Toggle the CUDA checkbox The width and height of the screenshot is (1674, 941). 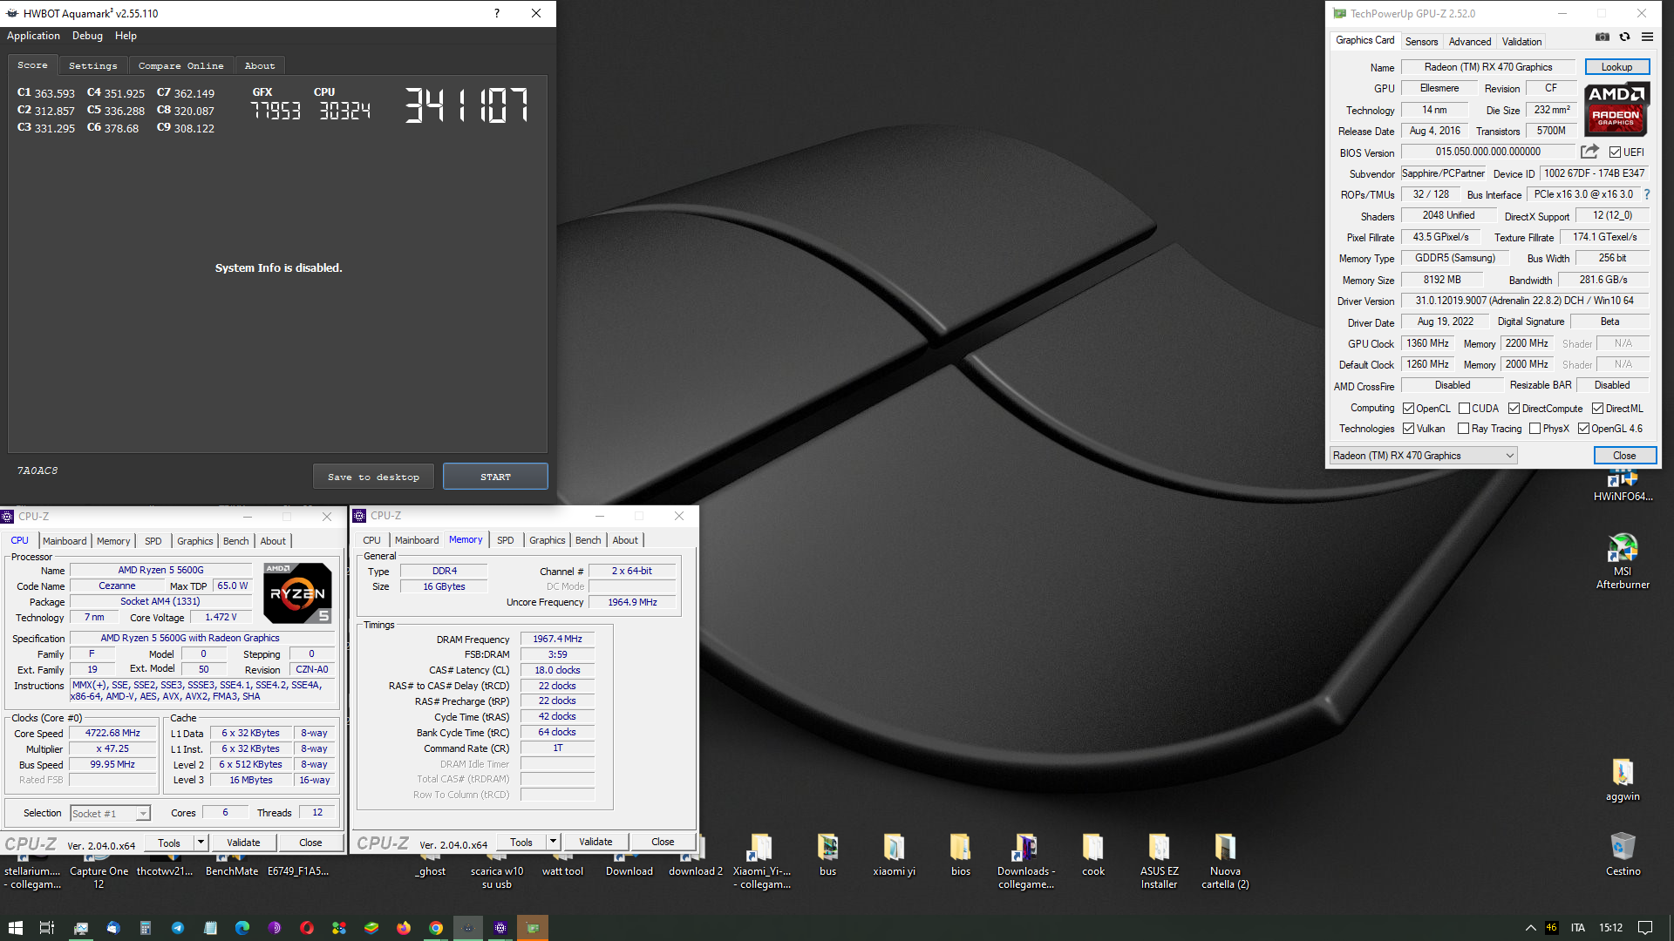[x=1464, y=409]
